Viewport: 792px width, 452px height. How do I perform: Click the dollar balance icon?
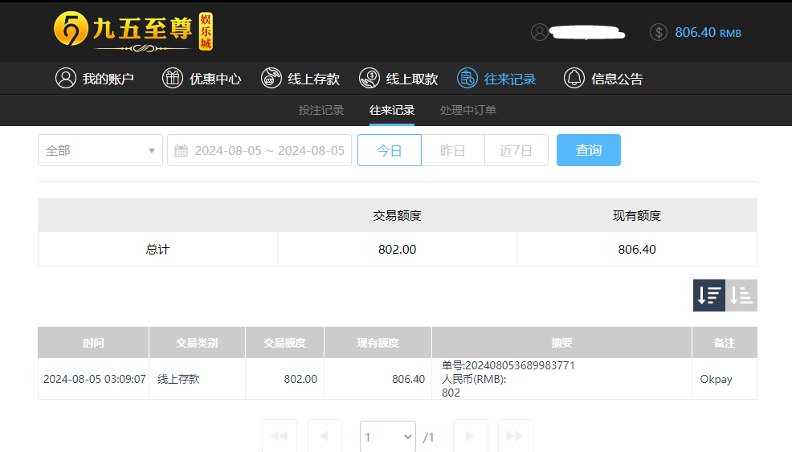658,32
